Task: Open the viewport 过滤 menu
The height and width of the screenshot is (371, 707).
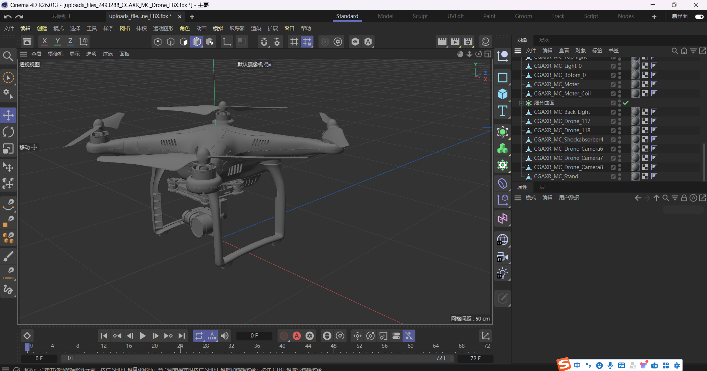Action: point(108,54)
